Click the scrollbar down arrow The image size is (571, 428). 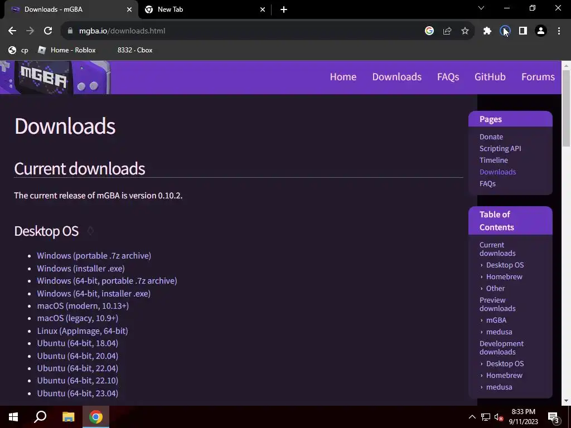click(567, 401)
